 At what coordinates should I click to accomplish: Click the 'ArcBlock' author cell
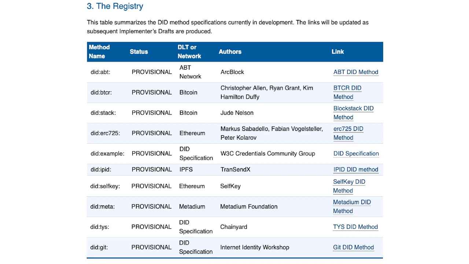point(232,72)
